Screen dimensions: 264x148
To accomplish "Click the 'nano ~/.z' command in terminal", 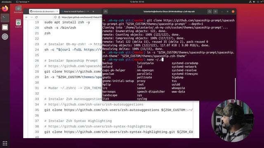I will point(154,60).
